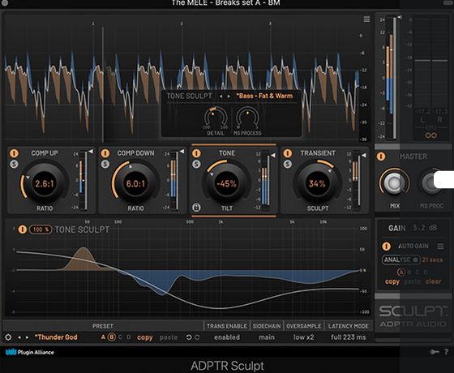Go to next preset in bottom bar

click(27, 337)
